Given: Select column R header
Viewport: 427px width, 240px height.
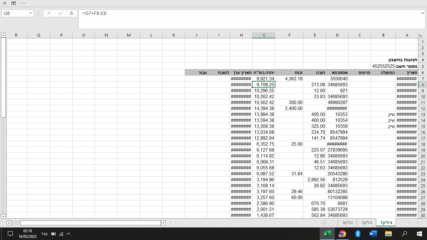Looking at the screenshot, I should pos(16,35).
